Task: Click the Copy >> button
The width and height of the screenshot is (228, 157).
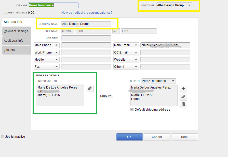Action: [x=106, y=96]
